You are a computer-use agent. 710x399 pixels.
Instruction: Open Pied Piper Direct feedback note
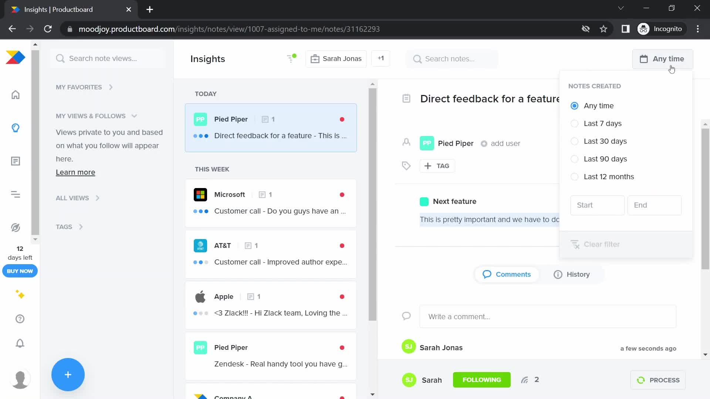(271, 128)
